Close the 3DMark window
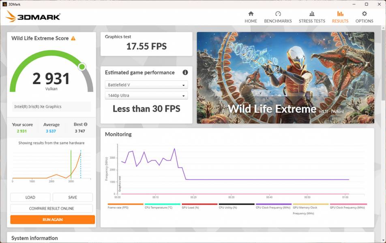 (380, 4)
